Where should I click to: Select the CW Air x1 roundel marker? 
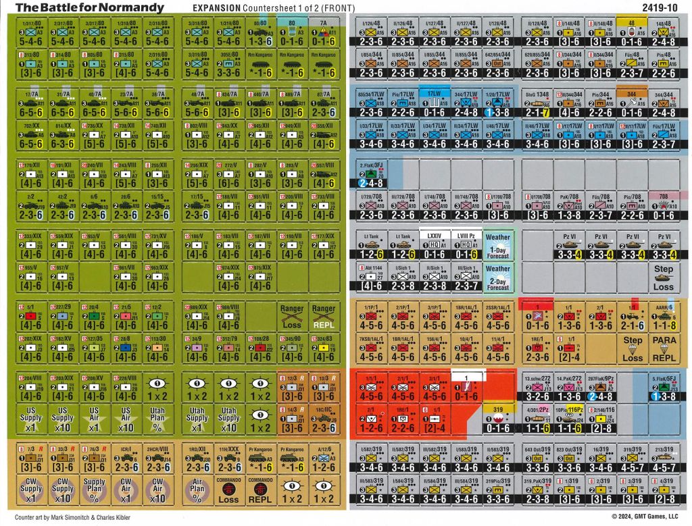(126, 490)
